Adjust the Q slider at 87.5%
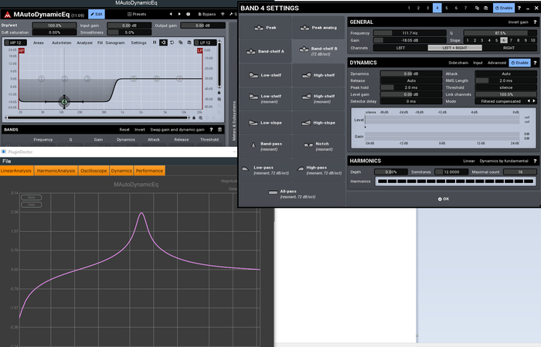Viewport: 541px width, 347px height. tap(500, 33)
